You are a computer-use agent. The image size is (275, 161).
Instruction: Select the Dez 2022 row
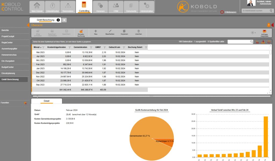[x=150, y=72]
